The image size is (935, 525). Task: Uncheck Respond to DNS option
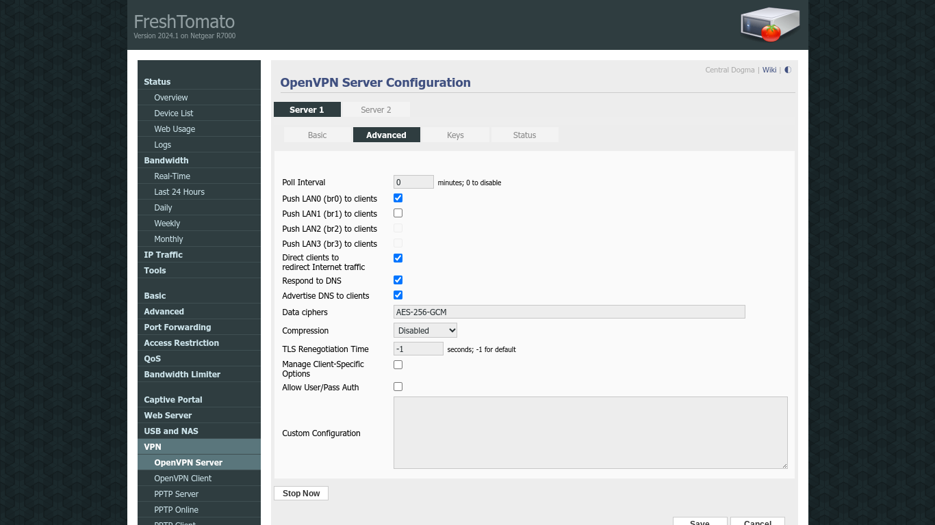398,280
